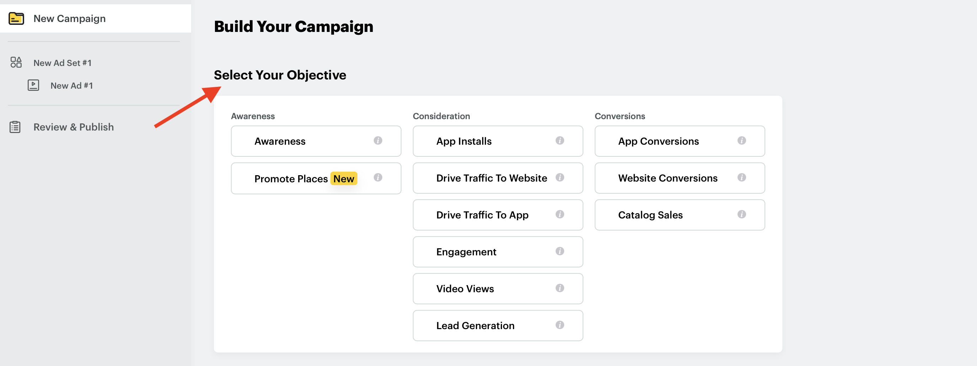Click the Select Your Objective heading

(280, 75)
